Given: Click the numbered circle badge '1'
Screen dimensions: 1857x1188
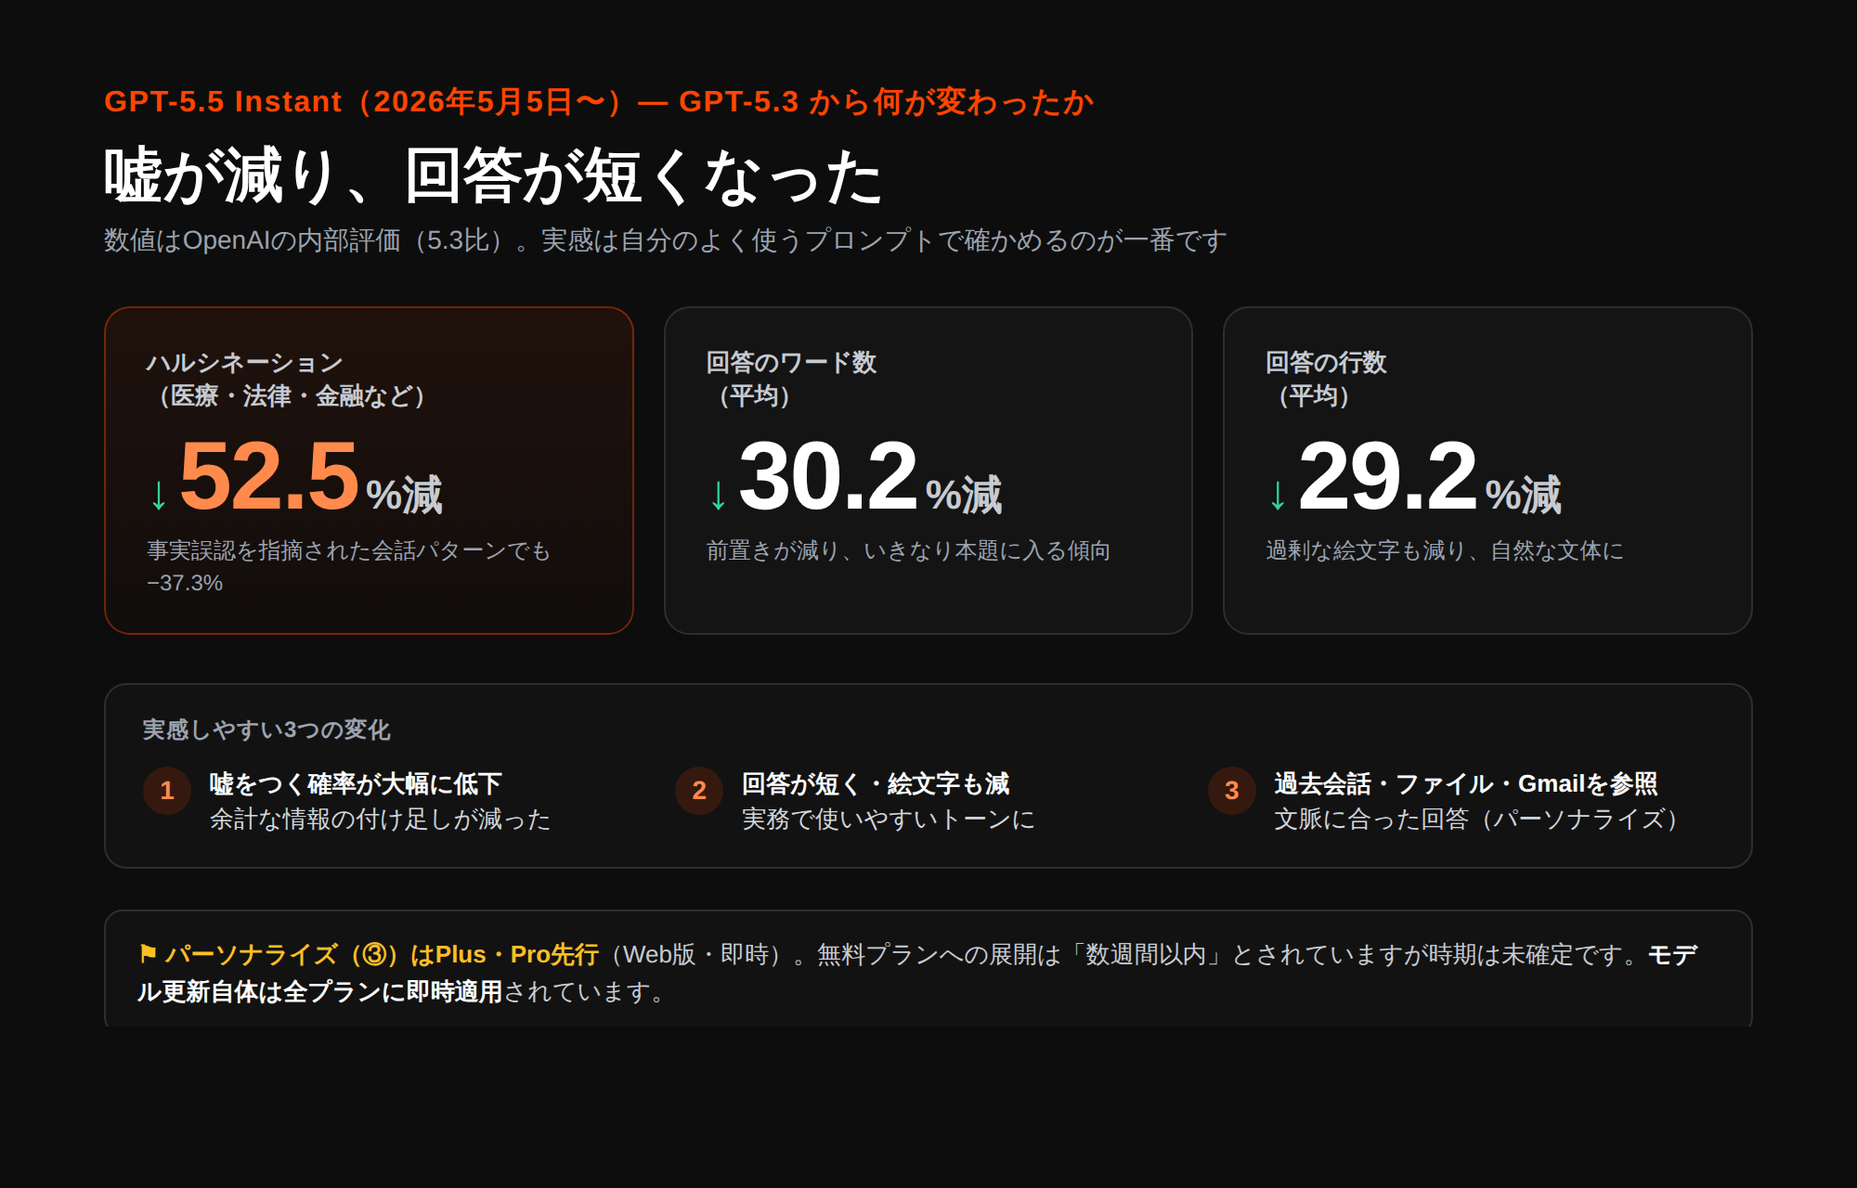Looking at the screenshot, I should click(167, 791).
